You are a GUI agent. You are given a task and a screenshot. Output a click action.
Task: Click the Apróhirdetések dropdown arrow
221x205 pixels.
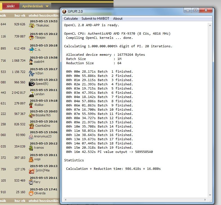coord(47,6)
